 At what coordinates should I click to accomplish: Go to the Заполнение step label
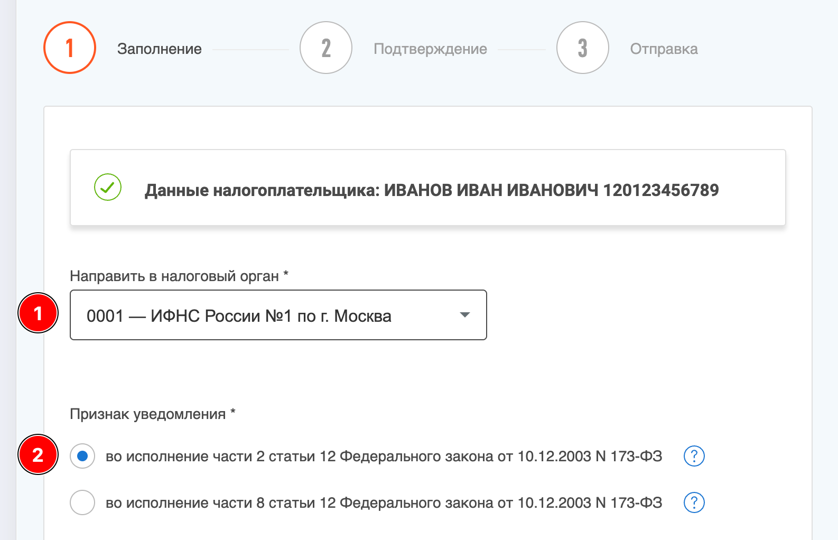(160, 49)
